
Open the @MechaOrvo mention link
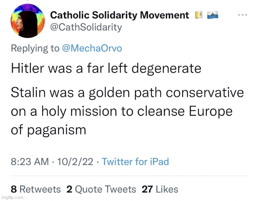coord(92,49)
